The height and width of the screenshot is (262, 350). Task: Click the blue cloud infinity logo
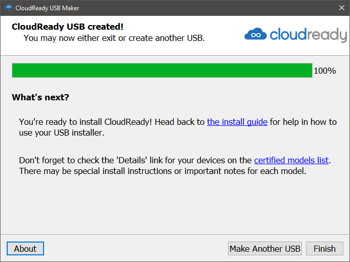256,34
